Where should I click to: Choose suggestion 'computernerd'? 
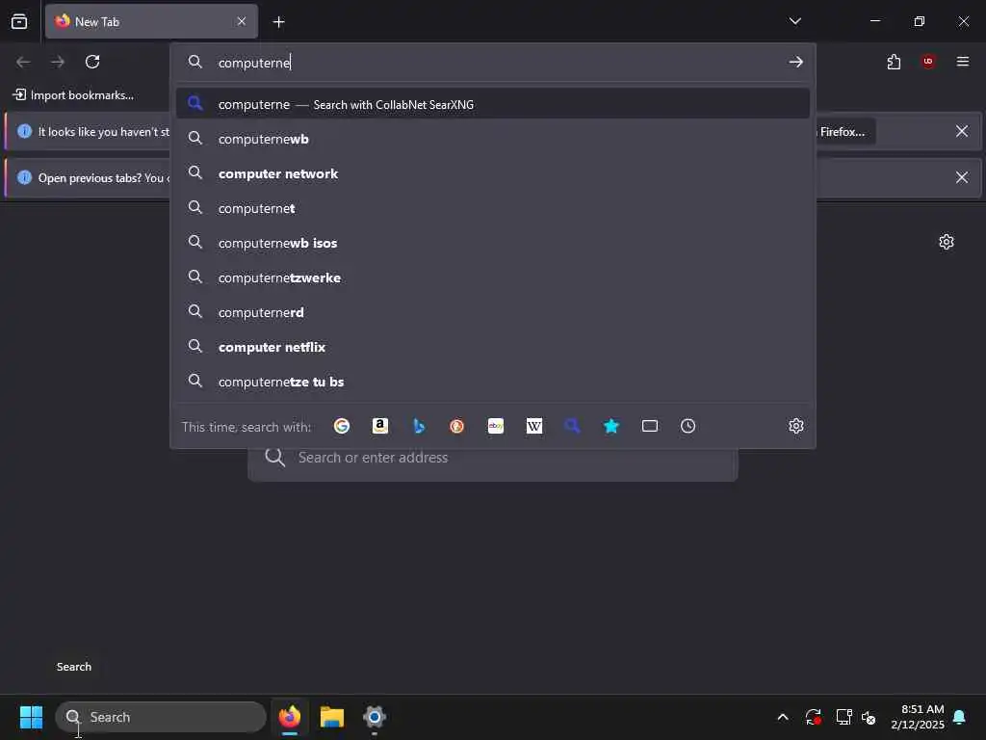pos(492,312)
